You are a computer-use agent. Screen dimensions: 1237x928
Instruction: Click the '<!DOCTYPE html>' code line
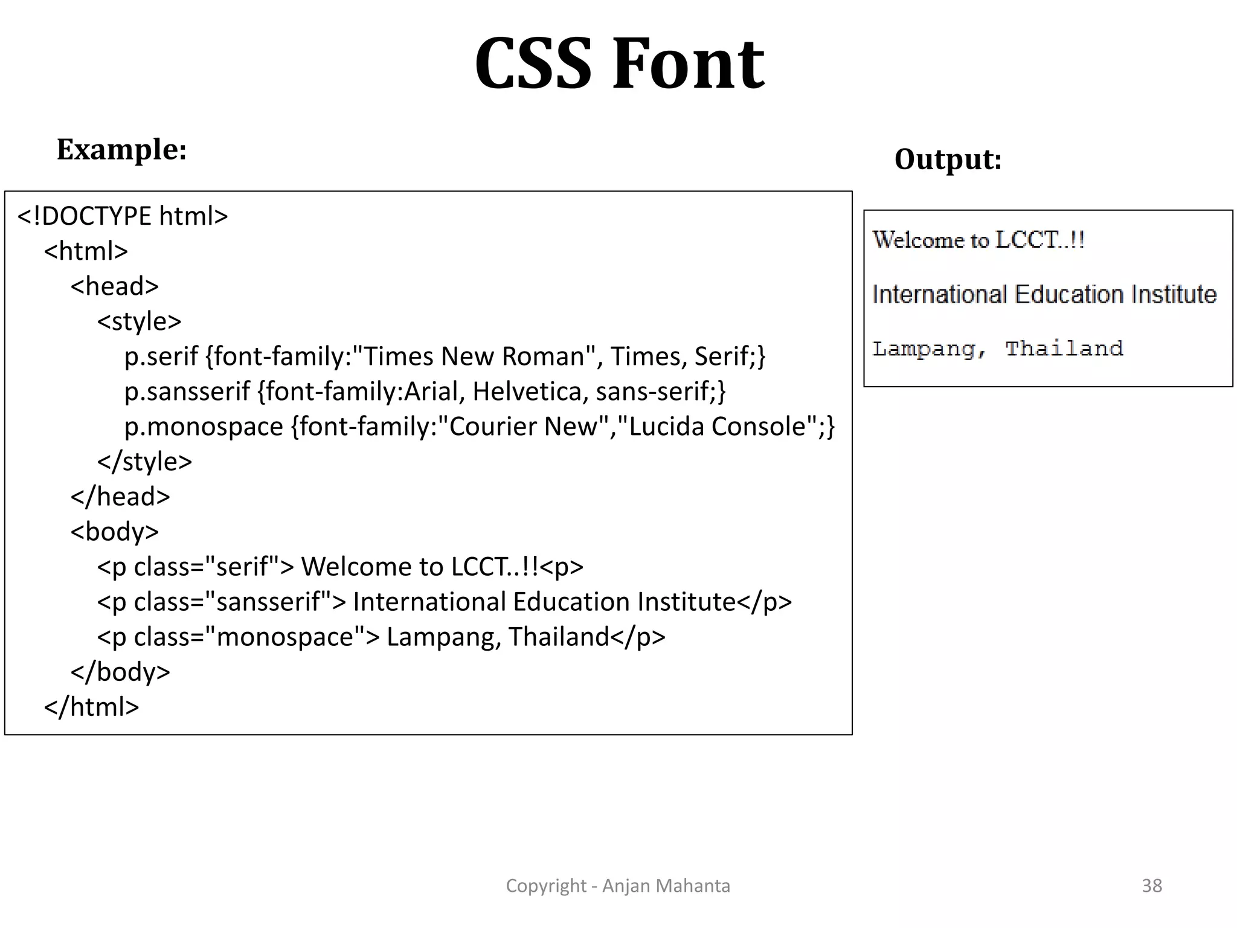(123, 216)
